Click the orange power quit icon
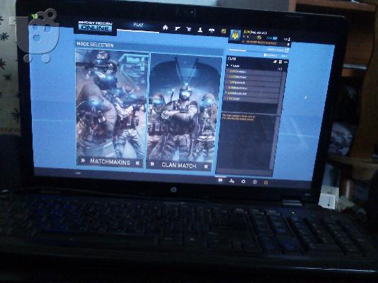Viewport: 378px width, 283px height. pyautogui.click(x=266, y=183)
